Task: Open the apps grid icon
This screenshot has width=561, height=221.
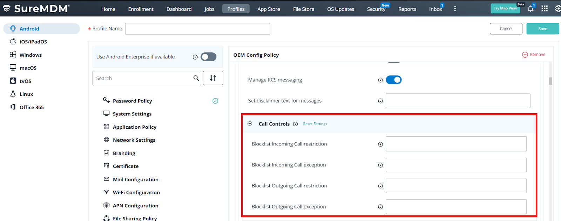Action: click(545, 9)
